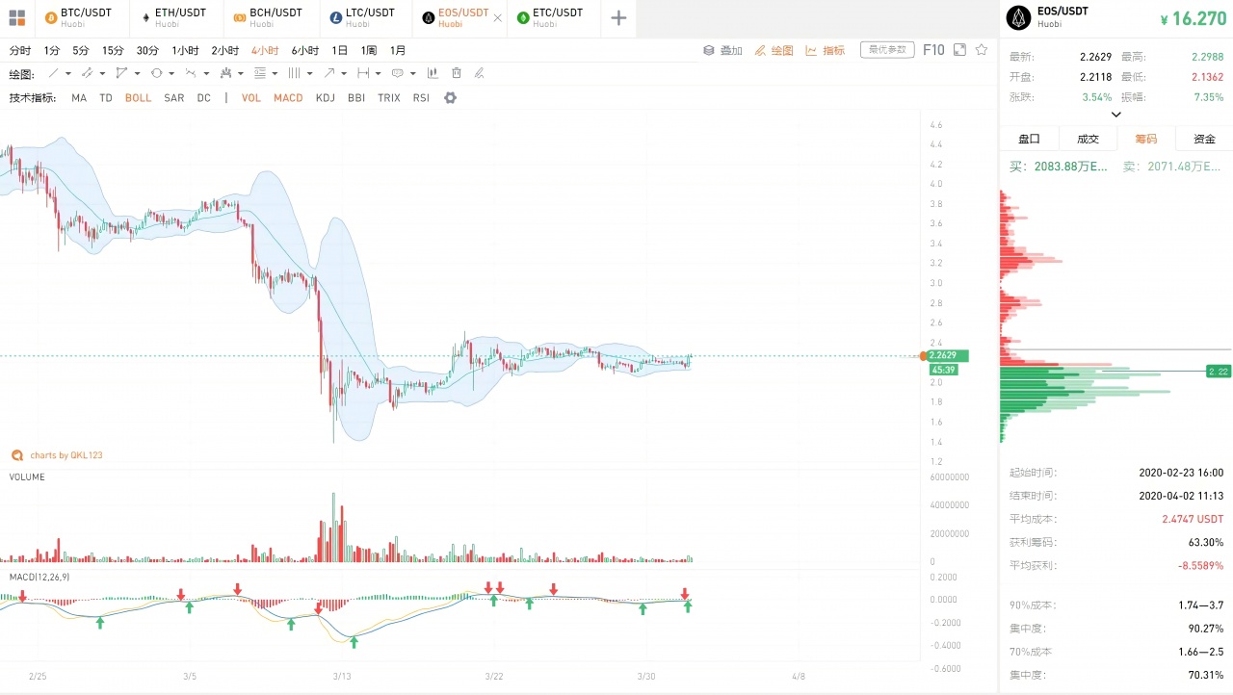Expand the line tool dropdown arrow
The width and height of the screenshot is (1233, 695).
(68, 74)
